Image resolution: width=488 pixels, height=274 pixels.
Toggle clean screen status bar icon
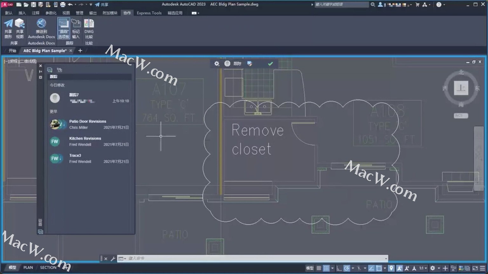tap(475, 268)
